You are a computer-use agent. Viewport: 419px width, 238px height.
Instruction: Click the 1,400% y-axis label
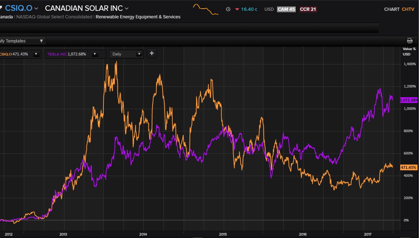[410, 64]
